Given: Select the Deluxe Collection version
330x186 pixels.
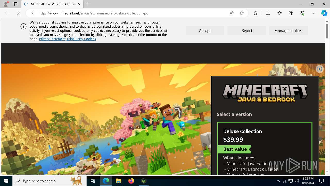Looking at the screenshot, I should tap(265, 148).
